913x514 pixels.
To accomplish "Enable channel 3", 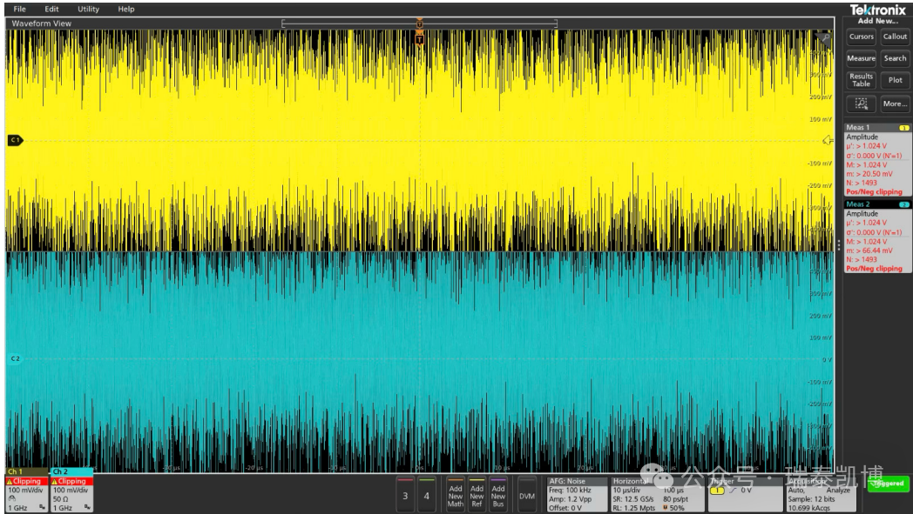I will click(x=404, y=494).
